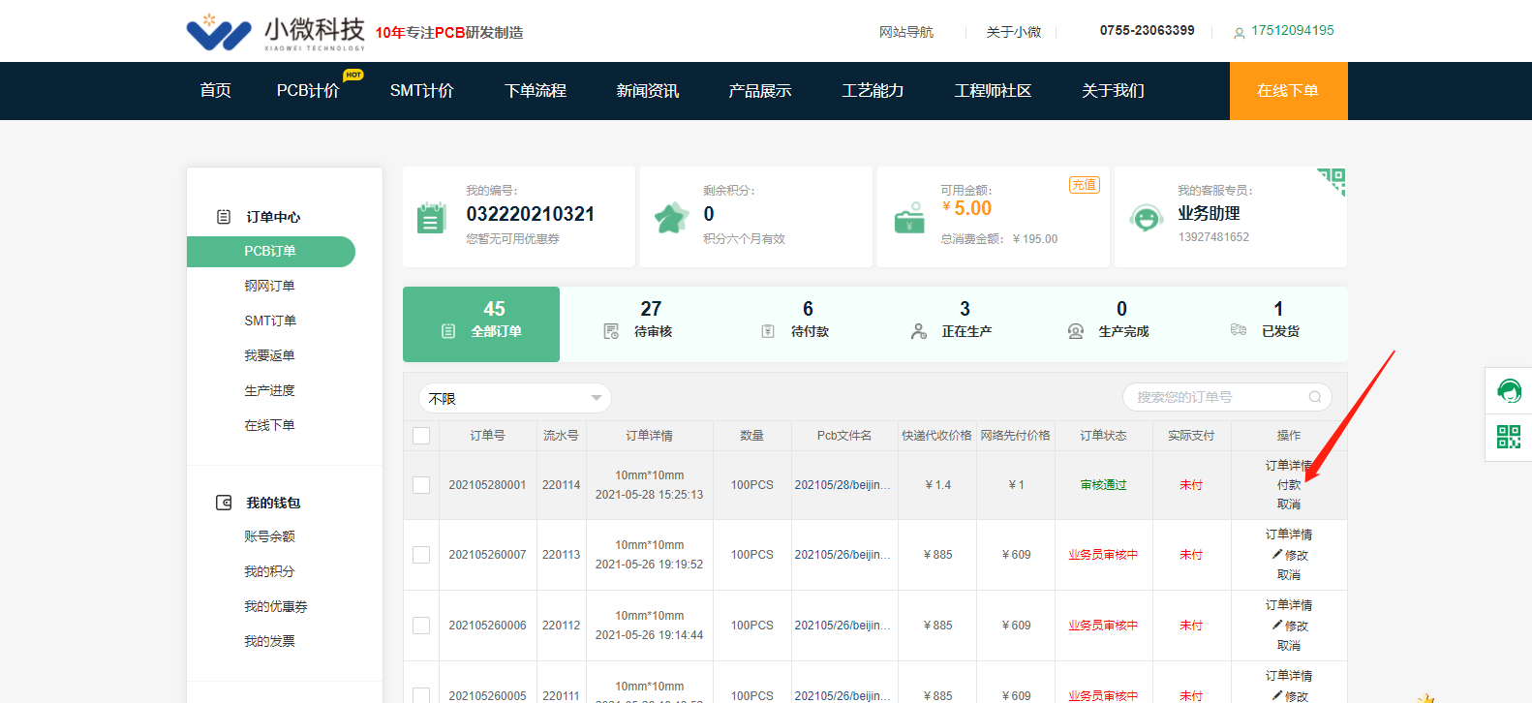Select sidebar 在线下单 entry
Screen dimensions: 1532x703
269,426
